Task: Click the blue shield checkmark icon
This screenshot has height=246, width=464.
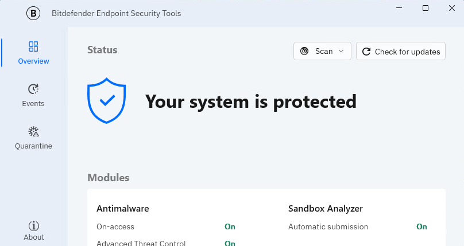Action: (106, 101)
